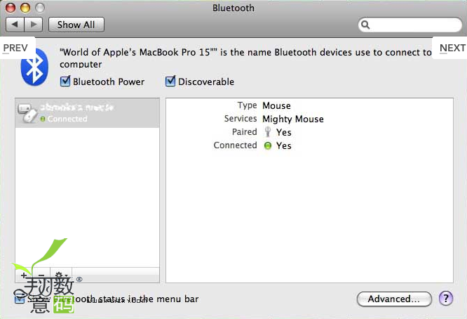Click the Show All button
The width and height of the screenshot is (467, 319).
[76, 25]
